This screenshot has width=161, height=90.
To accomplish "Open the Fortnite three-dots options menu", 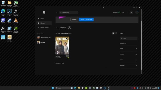I will [68, 56].
